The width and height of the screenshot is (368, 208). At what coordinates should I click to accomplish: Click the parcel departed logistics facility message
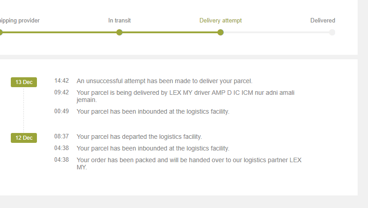pyautogui.click(x=139, y=137)
